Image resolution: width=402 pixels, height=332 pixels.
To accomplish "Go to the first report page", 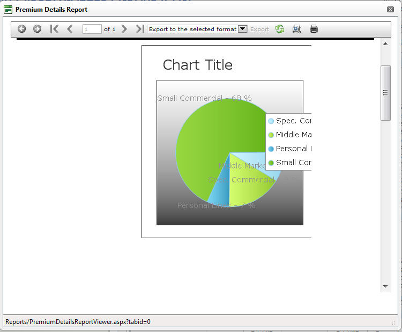I will click(x=54, y=29).
